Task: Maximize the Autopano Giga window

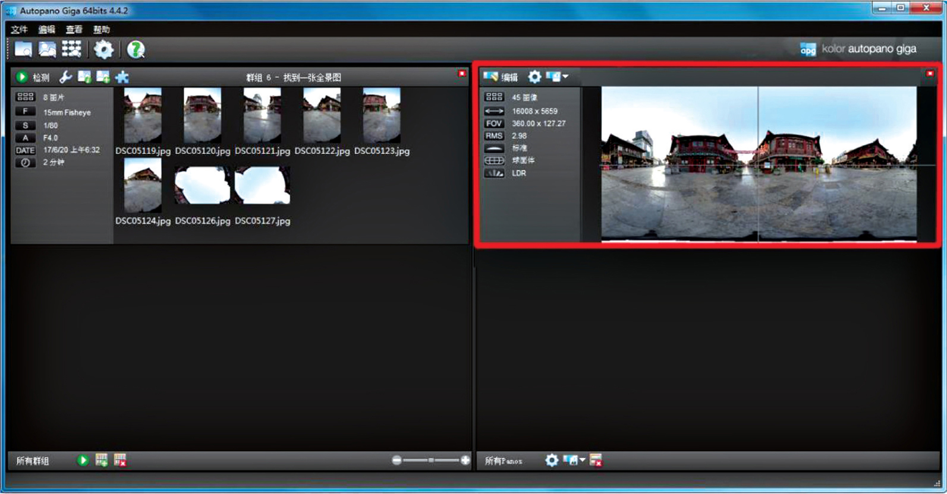Action: pyautogui.click(x=900, y=8)
